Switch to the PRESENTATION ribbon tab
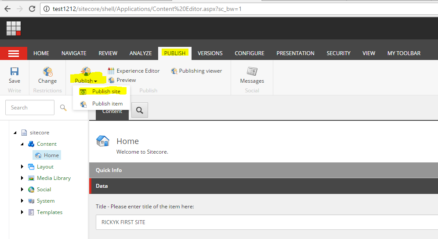The height and width of the screenshot is (239, 438). point(295,53)
